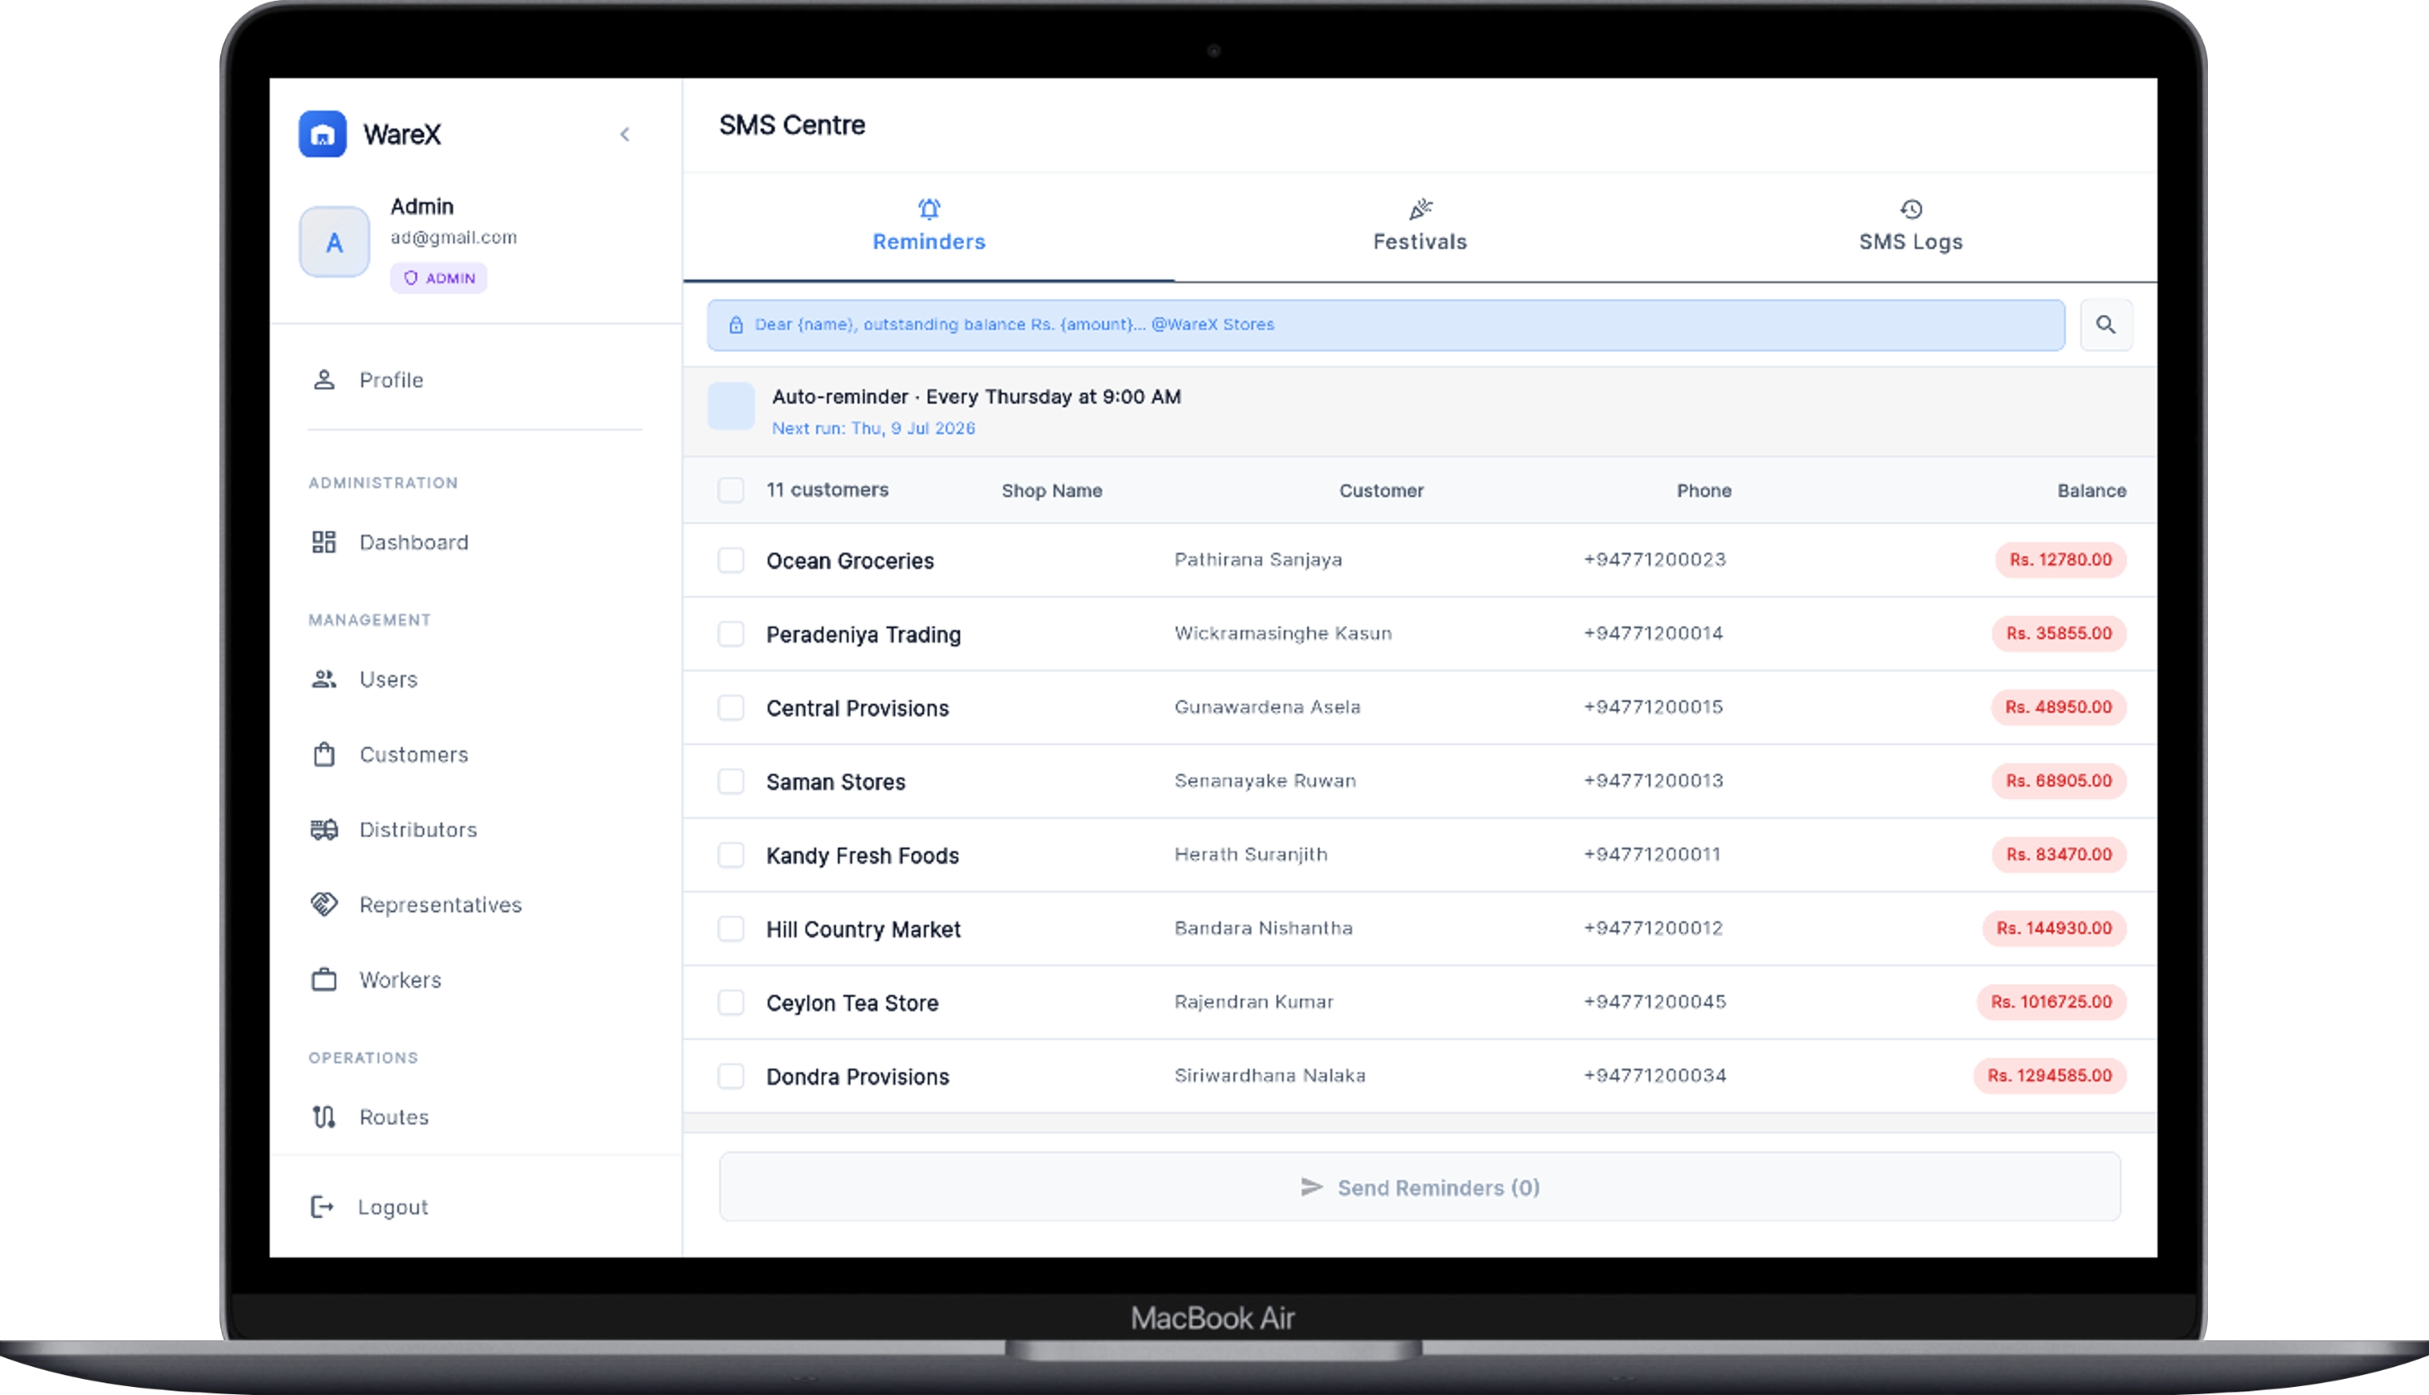Click the Balance column header

[2091, 491]
